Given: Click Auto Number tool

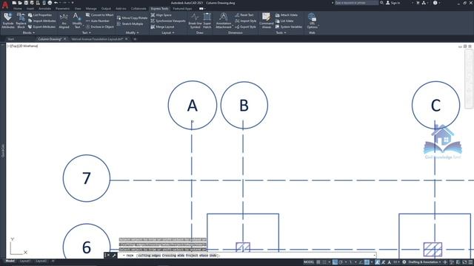Looking at the screenshot, I should [x=98, y=21].
